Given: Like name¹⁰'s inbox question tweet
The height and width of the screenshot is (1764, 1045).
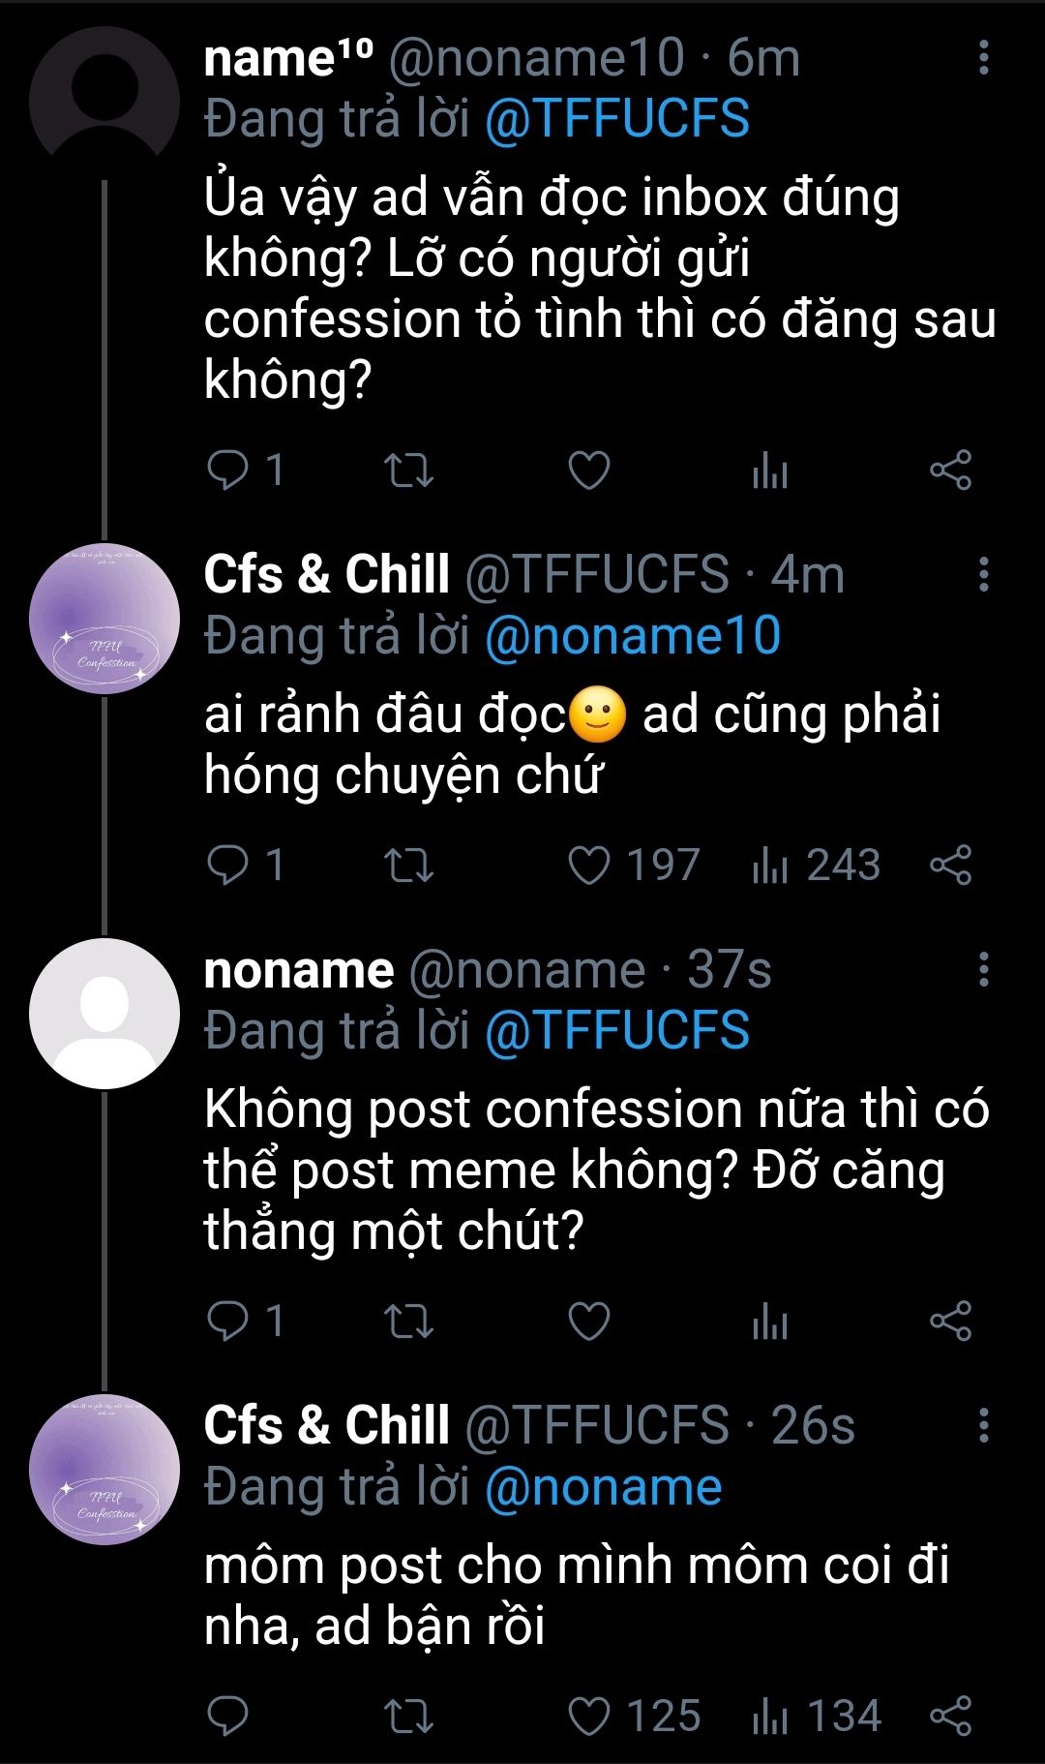Looking at the screenshot, I should 589,471.
